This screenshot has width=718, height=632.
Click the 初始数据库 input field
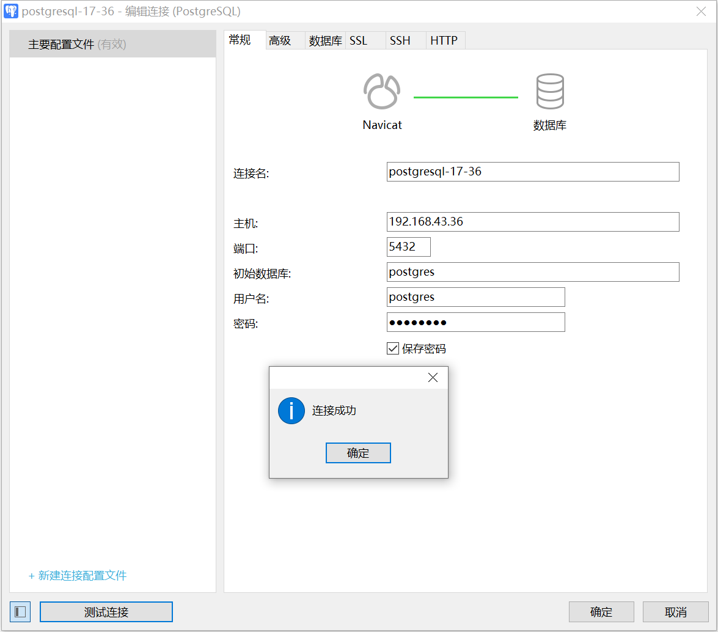pos(533,272)
